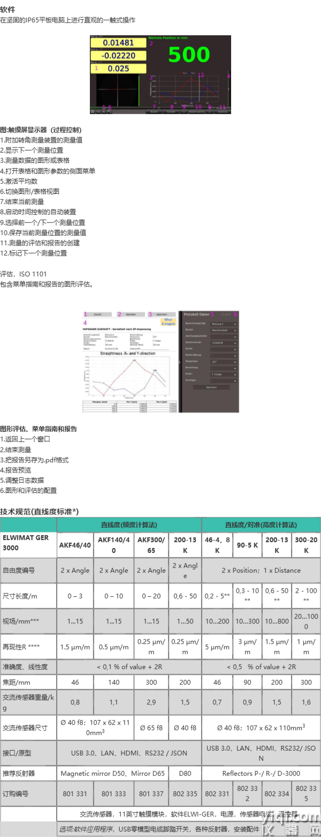The width and height of the screenshot is (321, 837).
Task: Click row label '自由度编号'
Action: click(x=28, y=570)
